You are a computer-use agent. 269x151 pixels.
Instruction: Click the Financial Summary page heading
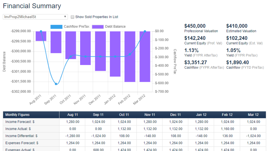[32, 6]
